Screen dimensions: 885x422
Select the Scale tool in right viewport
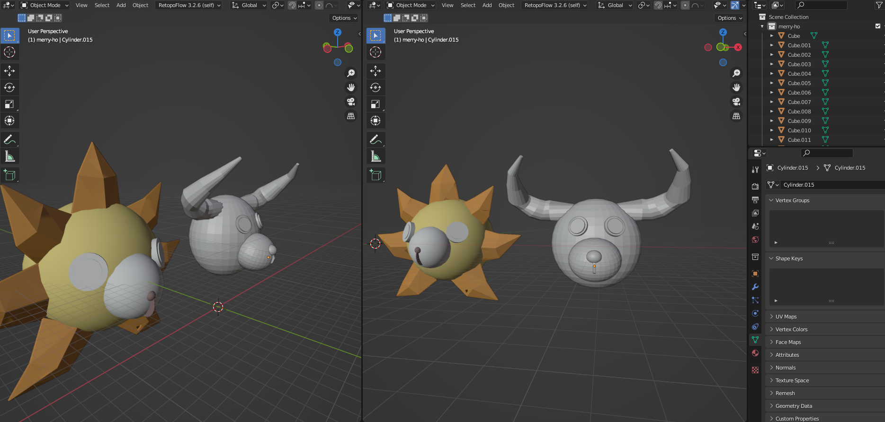[375, 104]
